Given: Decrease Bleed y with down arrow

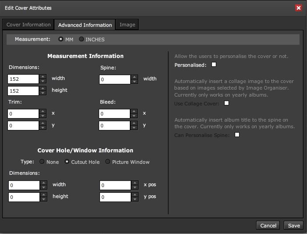Looking at the screenshot, I should coord(134,128).
